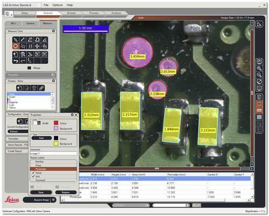Screen dimensions: 269x216
Task: Collapse the Measure Tools panel
Action: pos(53,31)
